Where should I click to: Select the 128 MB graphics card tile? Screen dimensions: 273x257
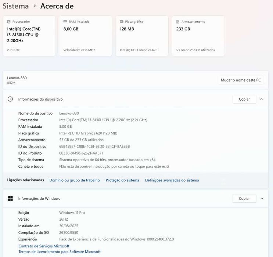pyautogui.click(x=142, y=36)
